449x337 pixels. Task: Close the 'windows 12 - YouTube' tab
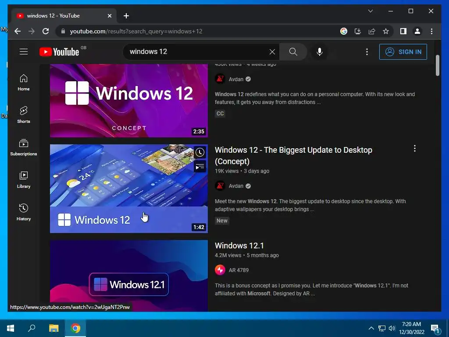pos(109,16)
